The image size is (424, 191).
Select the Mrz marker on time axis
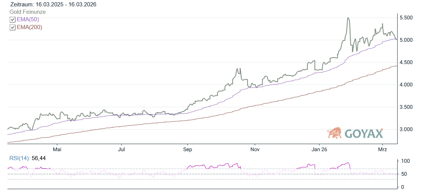382,149
